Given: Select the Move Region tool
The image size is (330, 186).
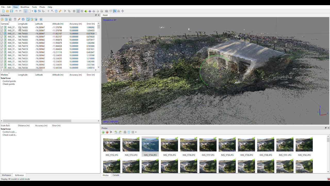Looking at the screenshot, I should [35, 11].
